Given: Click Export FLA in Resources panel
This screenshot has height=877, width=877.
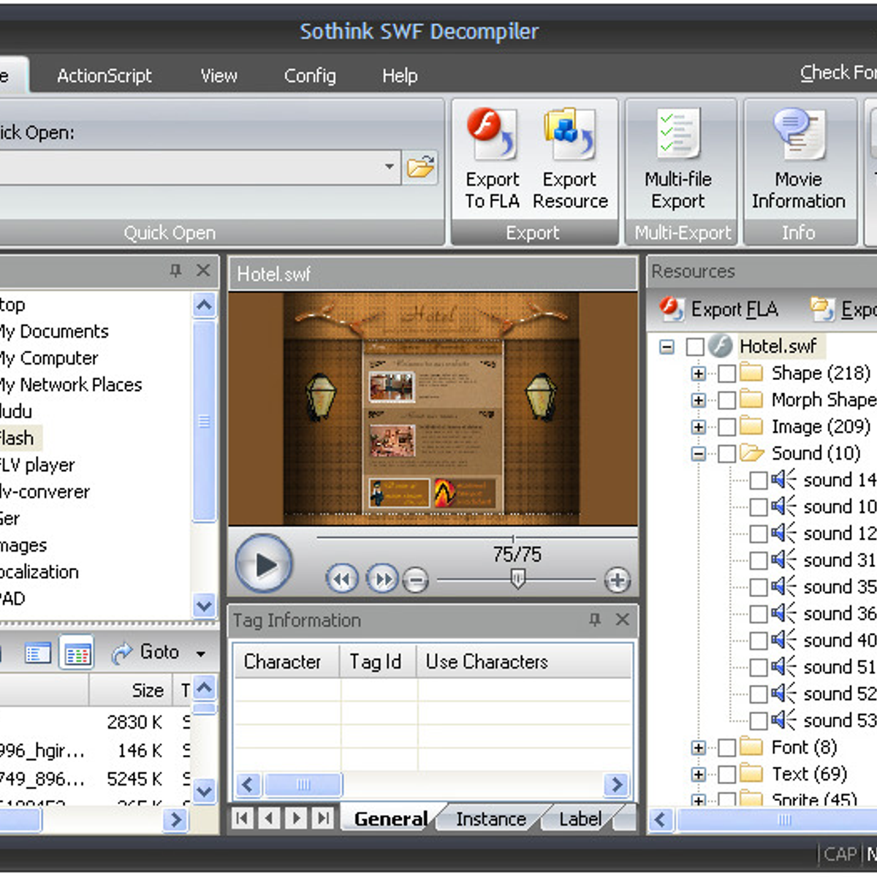Looking at the screenshot, I should tap(718, 309).
